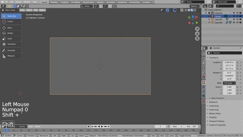Click the pan hand viewport icon
The height and width of the screenshot is (137, 243).
(x=197, y=33)
